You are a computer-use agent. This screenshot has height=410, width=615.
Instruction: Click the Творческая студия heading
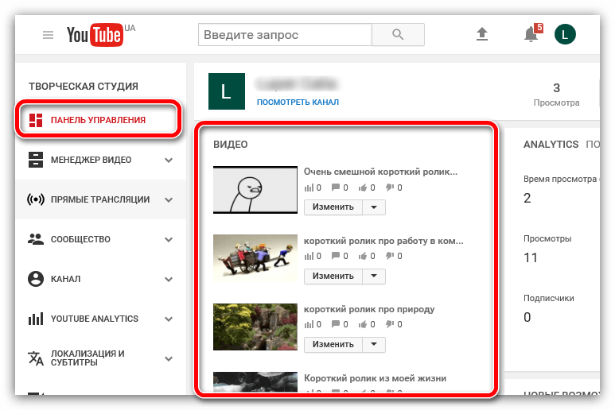(x=84, y=86)
